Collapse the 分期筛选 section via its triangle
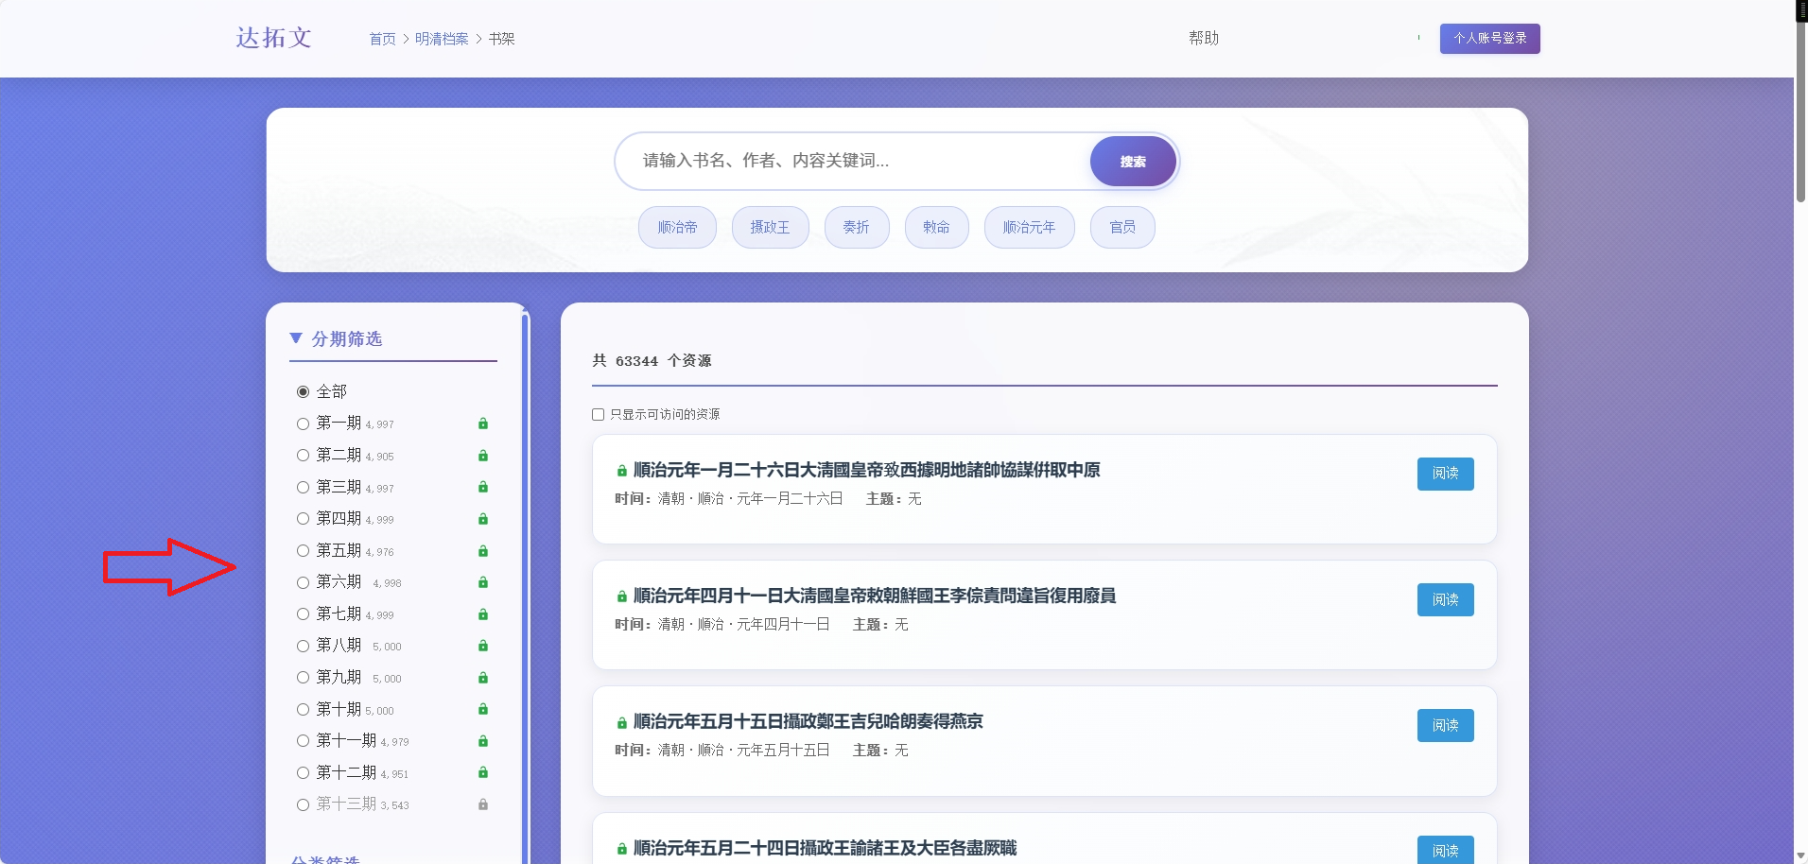Image resolution: width=1808 pixels, height=864 pixels. coord(295,338)
